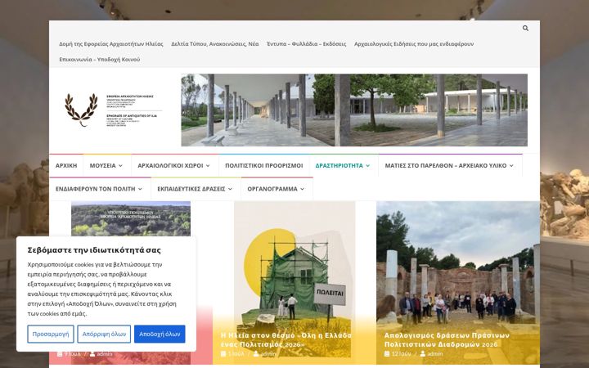Expand the ΜΟΥΣΕΙΑ menu chevron
The height and width of the screenshot is (368, 589).
[x=120, y=165]
